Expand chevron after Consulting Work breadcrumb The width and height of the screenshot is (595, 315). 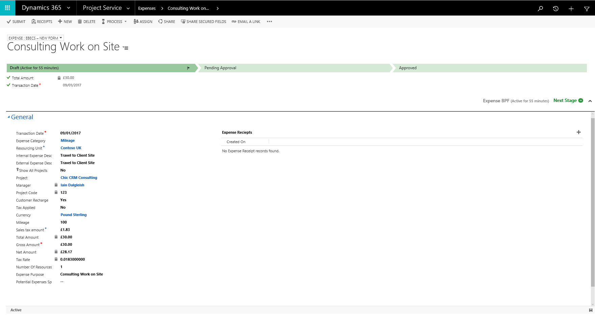click(x=218, y=8)
